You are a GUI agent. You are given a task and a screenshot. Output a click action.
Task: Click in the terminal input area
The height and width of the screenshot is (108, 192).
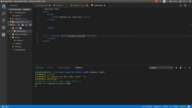36,86
